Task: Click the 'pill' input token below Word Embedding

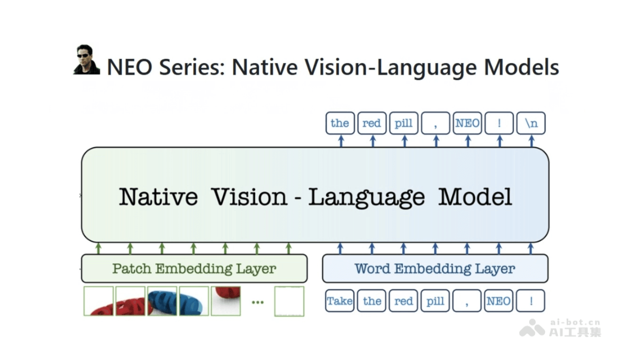Action: (435, 301)
